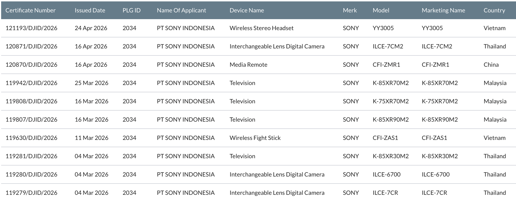516x201 pixels.
Task: Click the Wireless Stereo Headset entry
Action: pyautogui.click(x=261, y=28)
